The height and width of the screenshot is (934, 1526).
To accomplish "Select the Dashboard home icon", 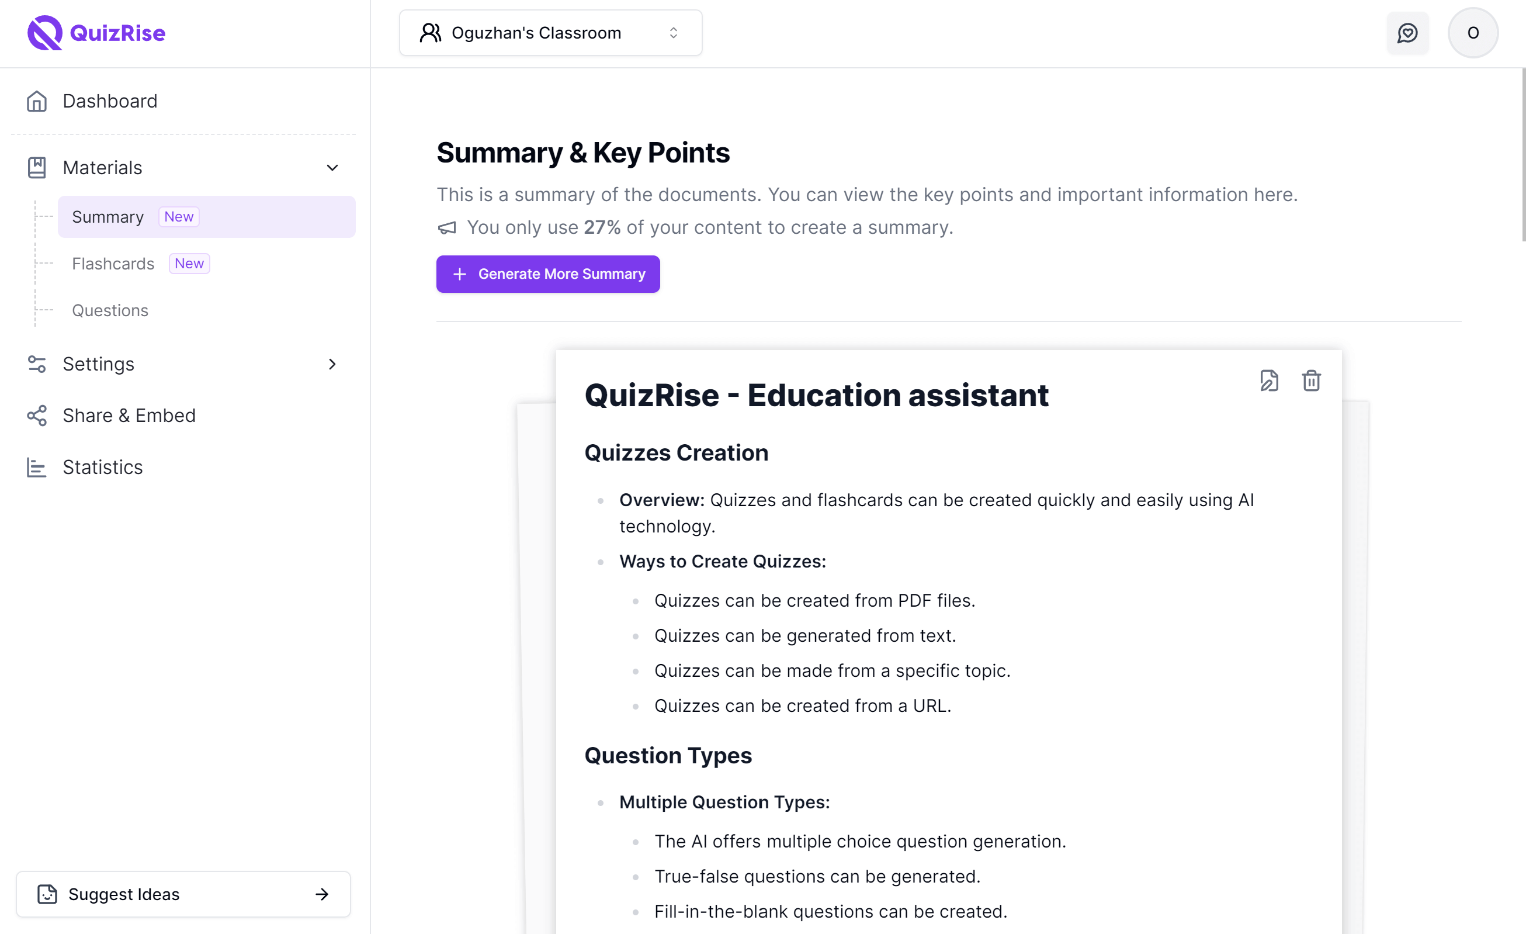I will [37, 101].
